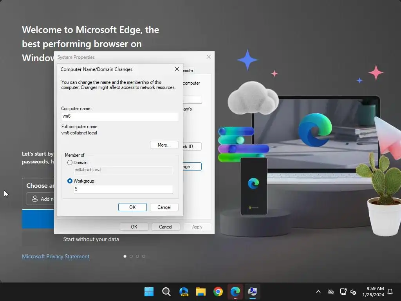401x301 pixels.
Task: Click Apply in System Properties window
Action: 197,227
